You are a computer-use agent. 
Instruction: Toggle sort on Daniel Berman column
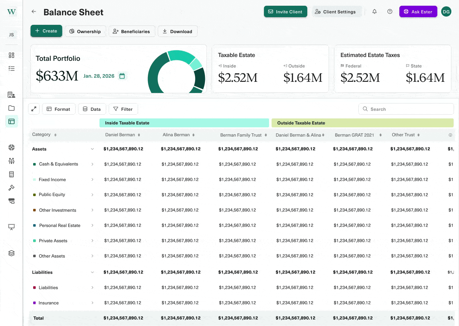[x=139, y=135]
